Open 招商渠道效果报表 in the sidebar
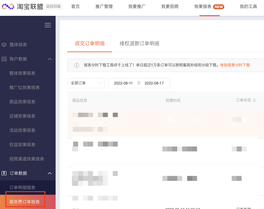The height and width of the screenshot is (209, 264). coord(27,159)
